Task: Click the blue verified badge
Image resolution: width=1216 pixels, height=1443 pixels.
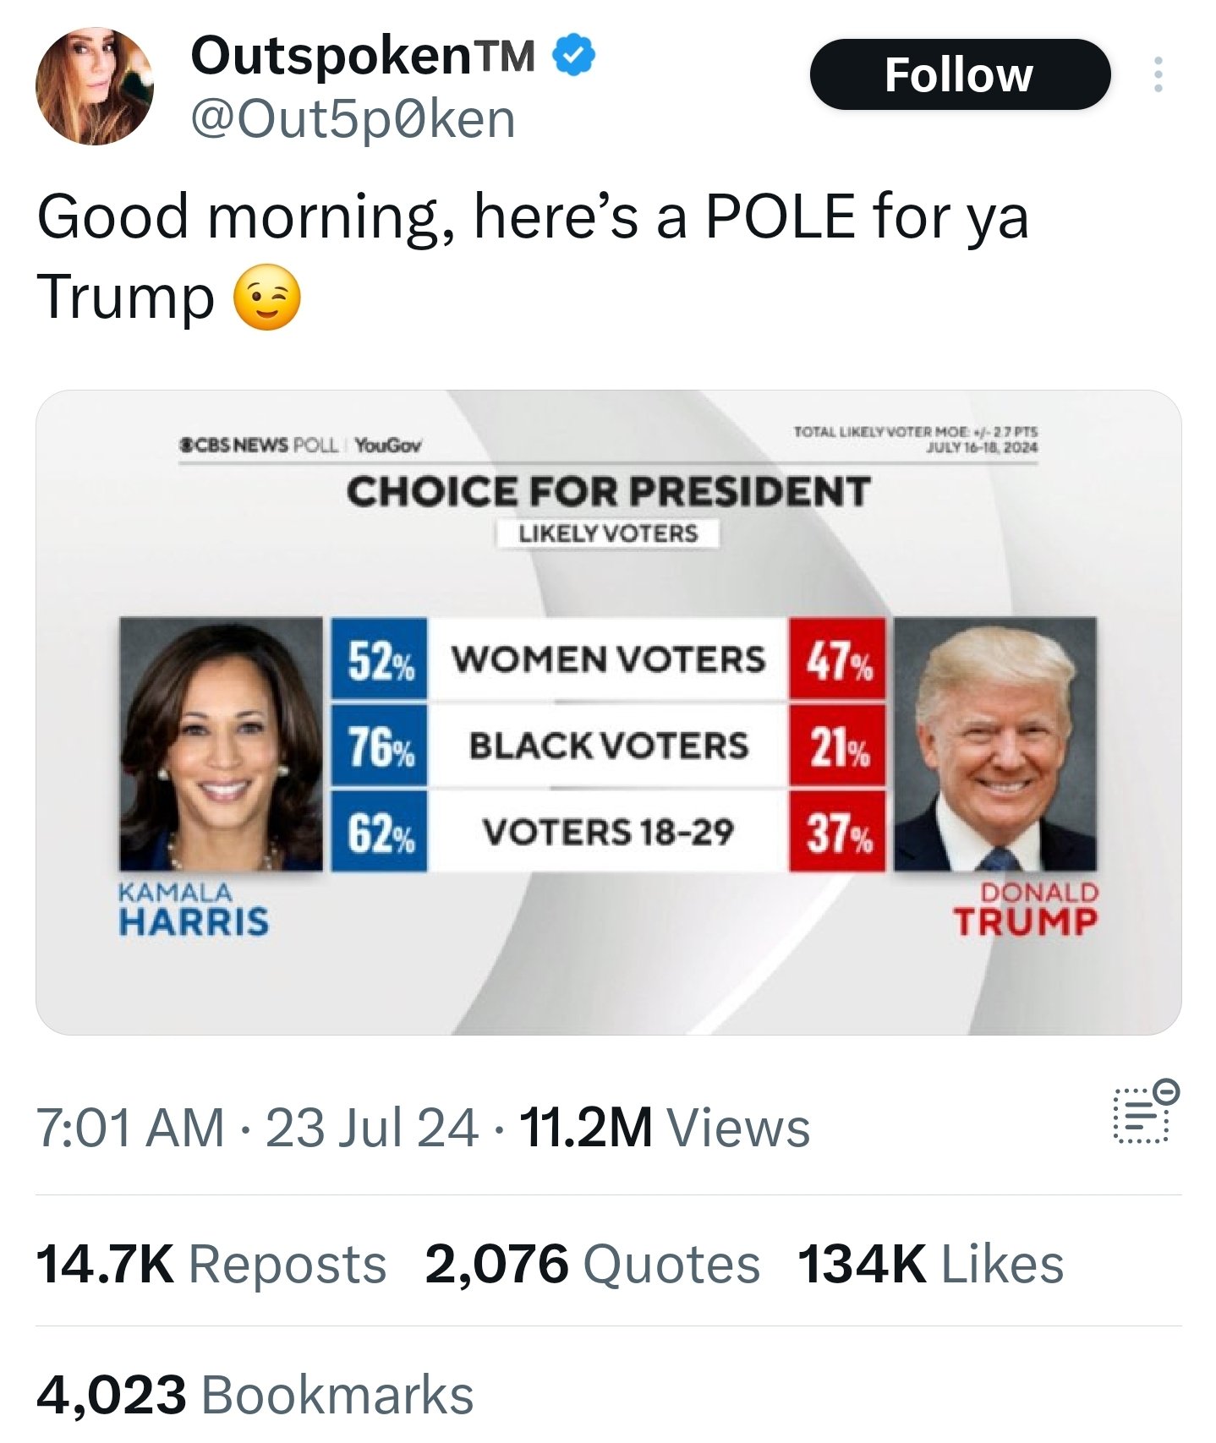Action: pyautogui.click(x=574, y=56)
